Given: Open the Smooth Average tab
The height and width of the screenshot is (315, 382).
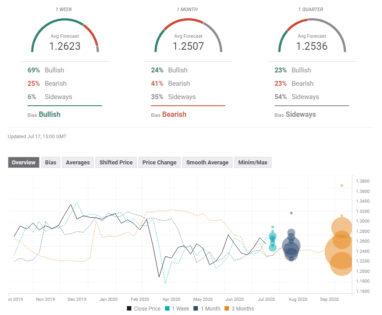Looking at the screenshot, I should [x=207, y=163].
